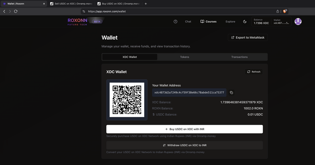Open the Explore navigation link
The image size is (315, 165).
click(230, 21)
